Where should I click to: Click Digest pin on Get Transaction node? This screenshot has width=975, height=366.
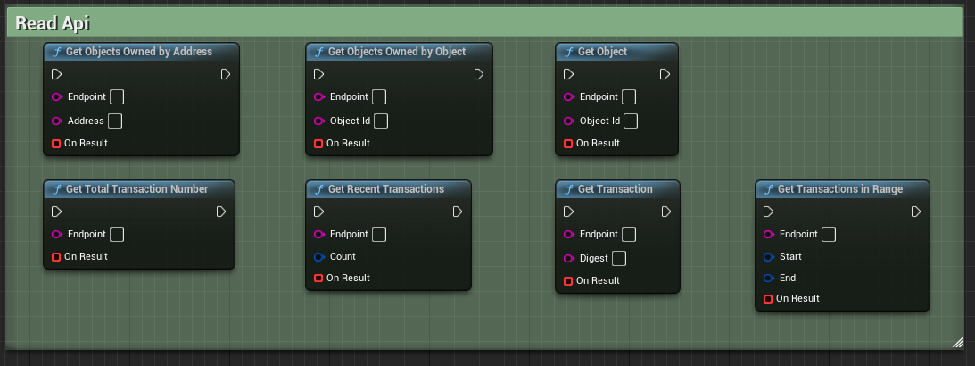569,259
